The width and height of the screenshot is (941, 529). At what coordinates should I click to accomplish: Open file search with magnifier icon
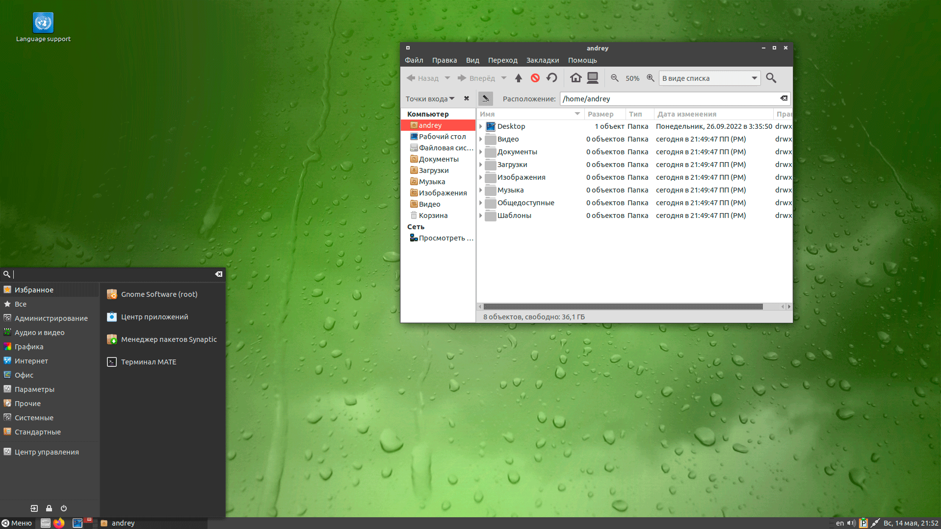771,78
